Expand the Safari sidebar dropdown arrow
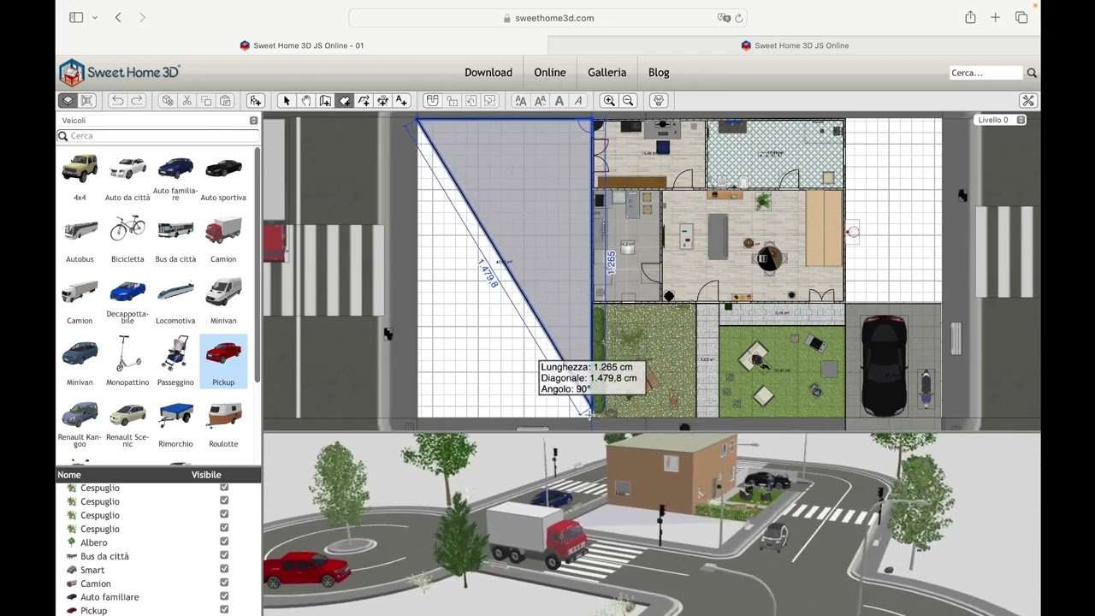The height and width of the screenshot is (616, 1095). pyautogui.click(x=94, y=17)
